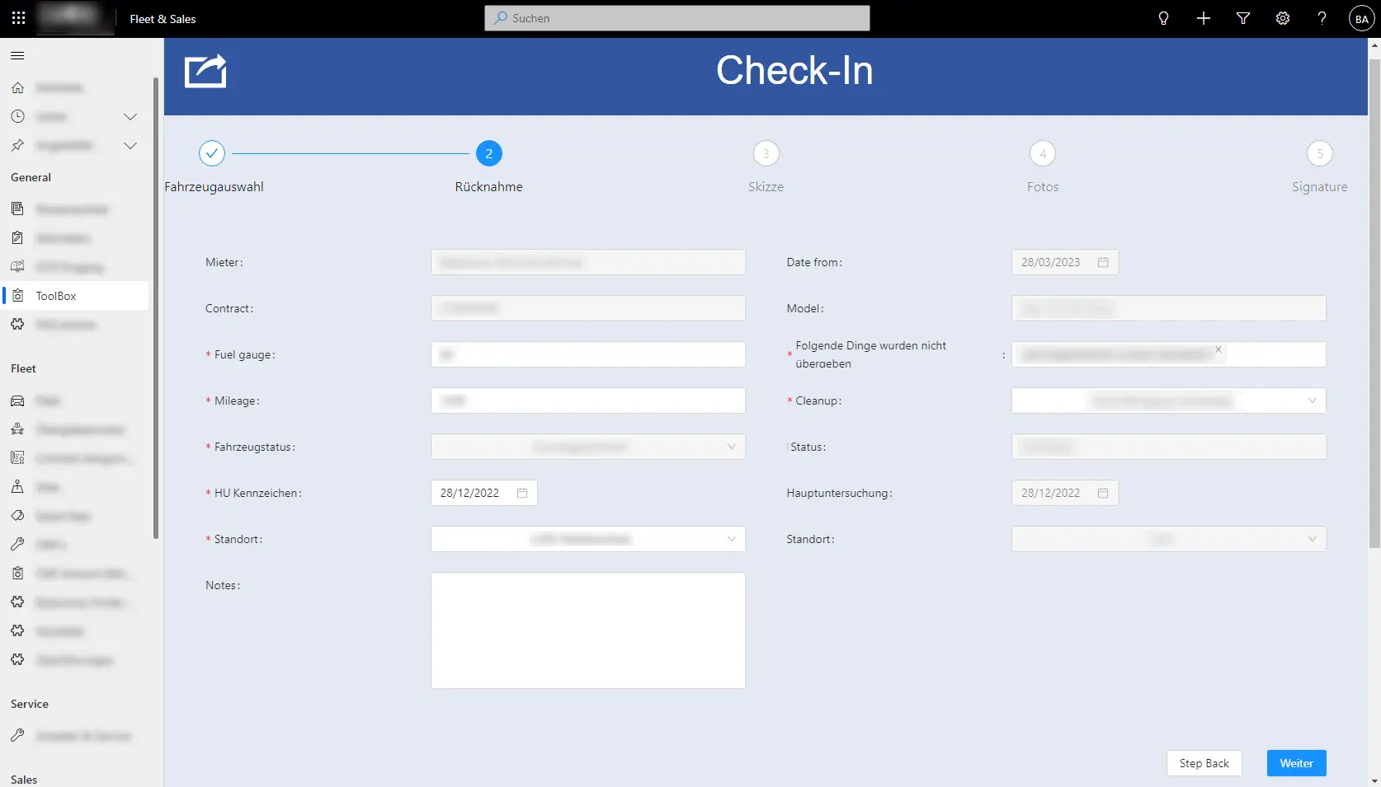Open the ToolBox sidebar item
1381x787 pixels.
click(x=54, y=295)
